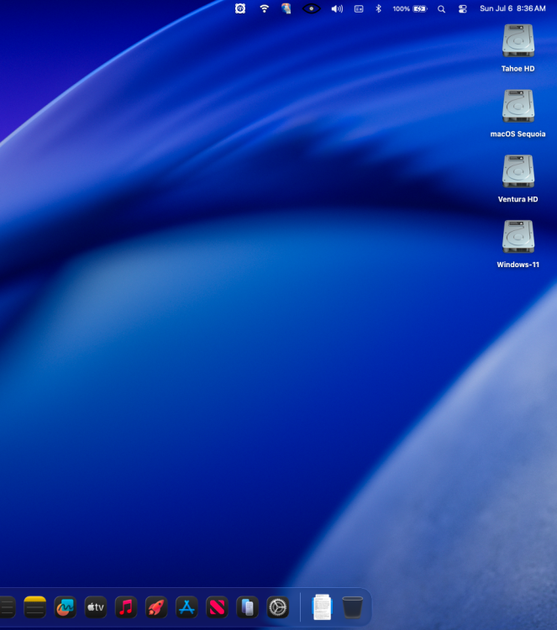Viewport: 557px width, 630px height.
Task: Click the colorful icon next to Wi-Fi
Action: tap(286, 8)
